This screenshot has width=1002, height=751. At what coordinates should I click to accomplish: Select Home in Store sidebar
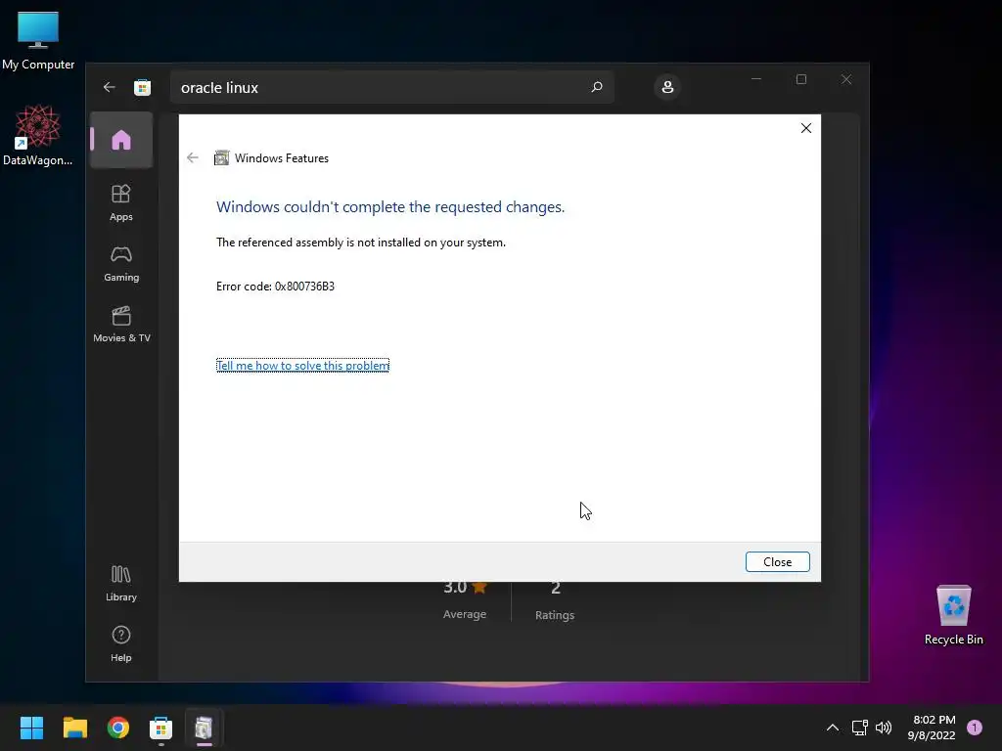click(121, 140)
